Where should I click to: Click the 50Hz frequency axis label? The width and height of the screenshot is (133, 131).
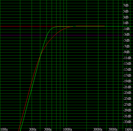point(48,129)
